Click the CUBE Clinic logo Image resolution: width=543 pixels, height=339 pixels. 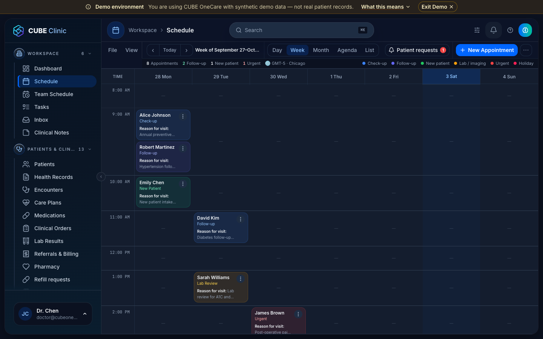(40, 31)
